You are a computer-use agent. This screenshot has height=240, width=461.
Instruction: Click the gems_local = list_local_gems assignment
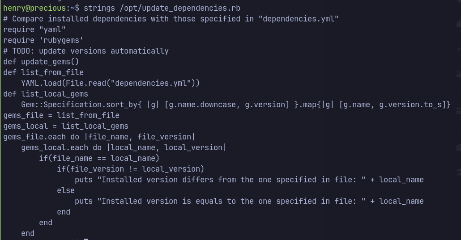pos(66,126)
